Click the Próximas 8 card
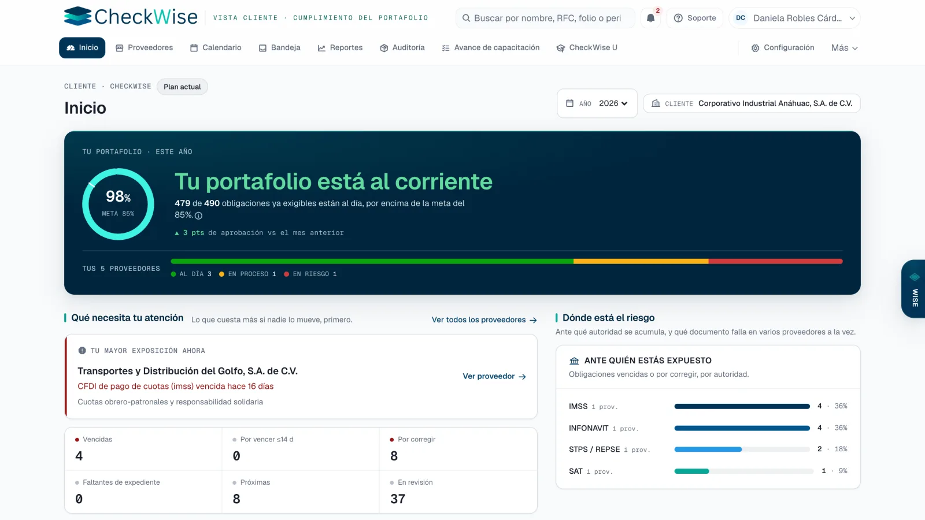 [301, 492]
